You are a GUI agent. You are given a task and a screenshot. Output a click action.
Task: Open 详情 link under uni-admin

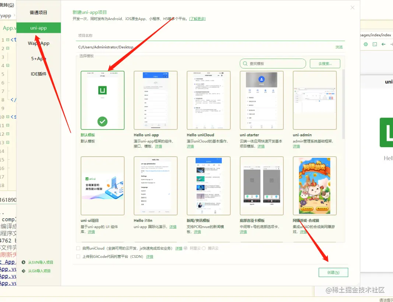(x=296, y=146)
